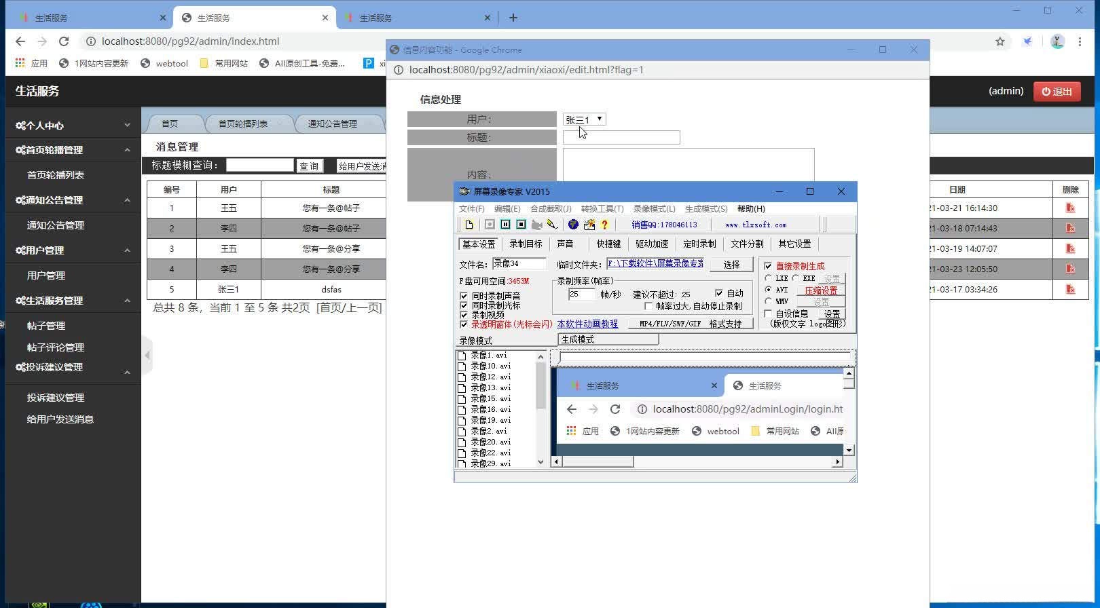Click the yellow question mark help icon
Screen dimensions: 1100x608
click(604, 225)
